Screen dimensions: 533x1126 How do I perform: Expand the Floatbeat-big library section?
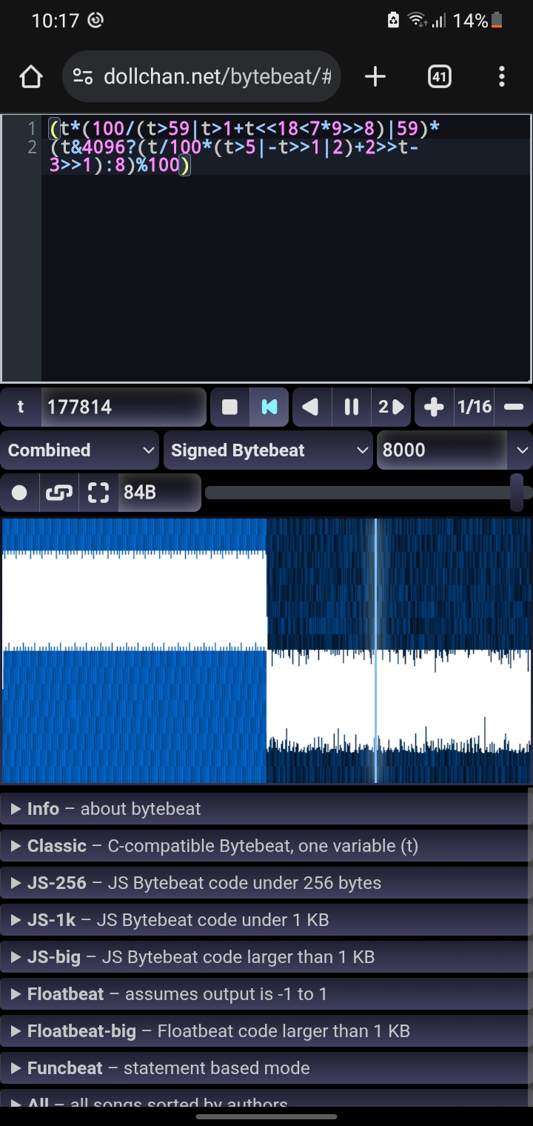[266, 1031]
